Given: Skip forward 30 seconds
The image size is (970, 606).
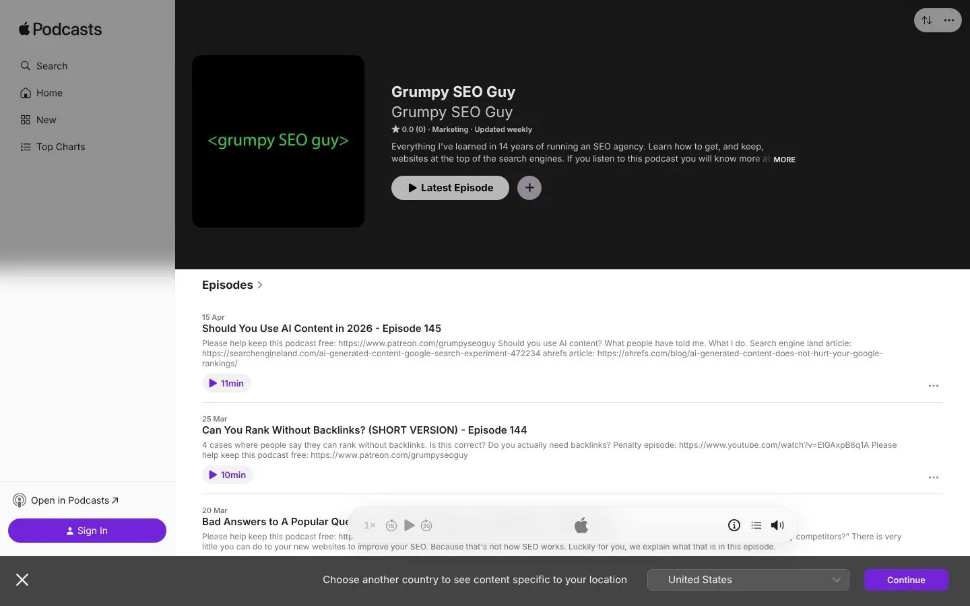Looking at the screenshot, I should pyautogui.click(x=426, y=525).
